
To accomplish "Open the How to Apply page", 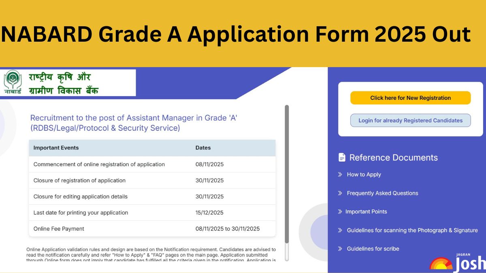I will pyautogui.click(x=364, y=174).
